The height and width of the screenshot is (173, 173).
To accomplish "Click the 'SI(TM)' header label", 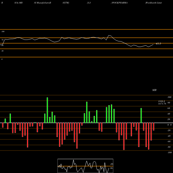I will point(66,3).
